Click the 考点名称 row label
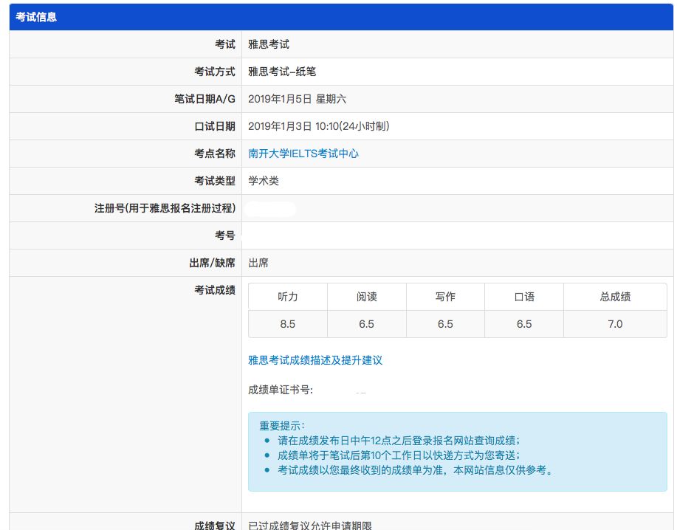 point(215,154)
